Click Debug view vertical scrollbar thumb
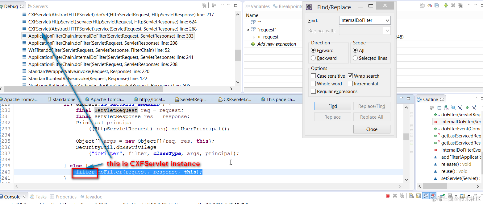The image size is (483, 204). click(237, 55)
